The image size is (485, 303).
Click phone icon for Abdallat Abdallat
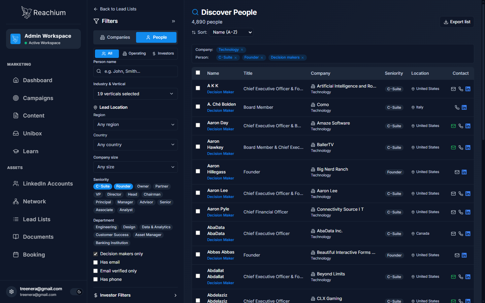point(461,277)
